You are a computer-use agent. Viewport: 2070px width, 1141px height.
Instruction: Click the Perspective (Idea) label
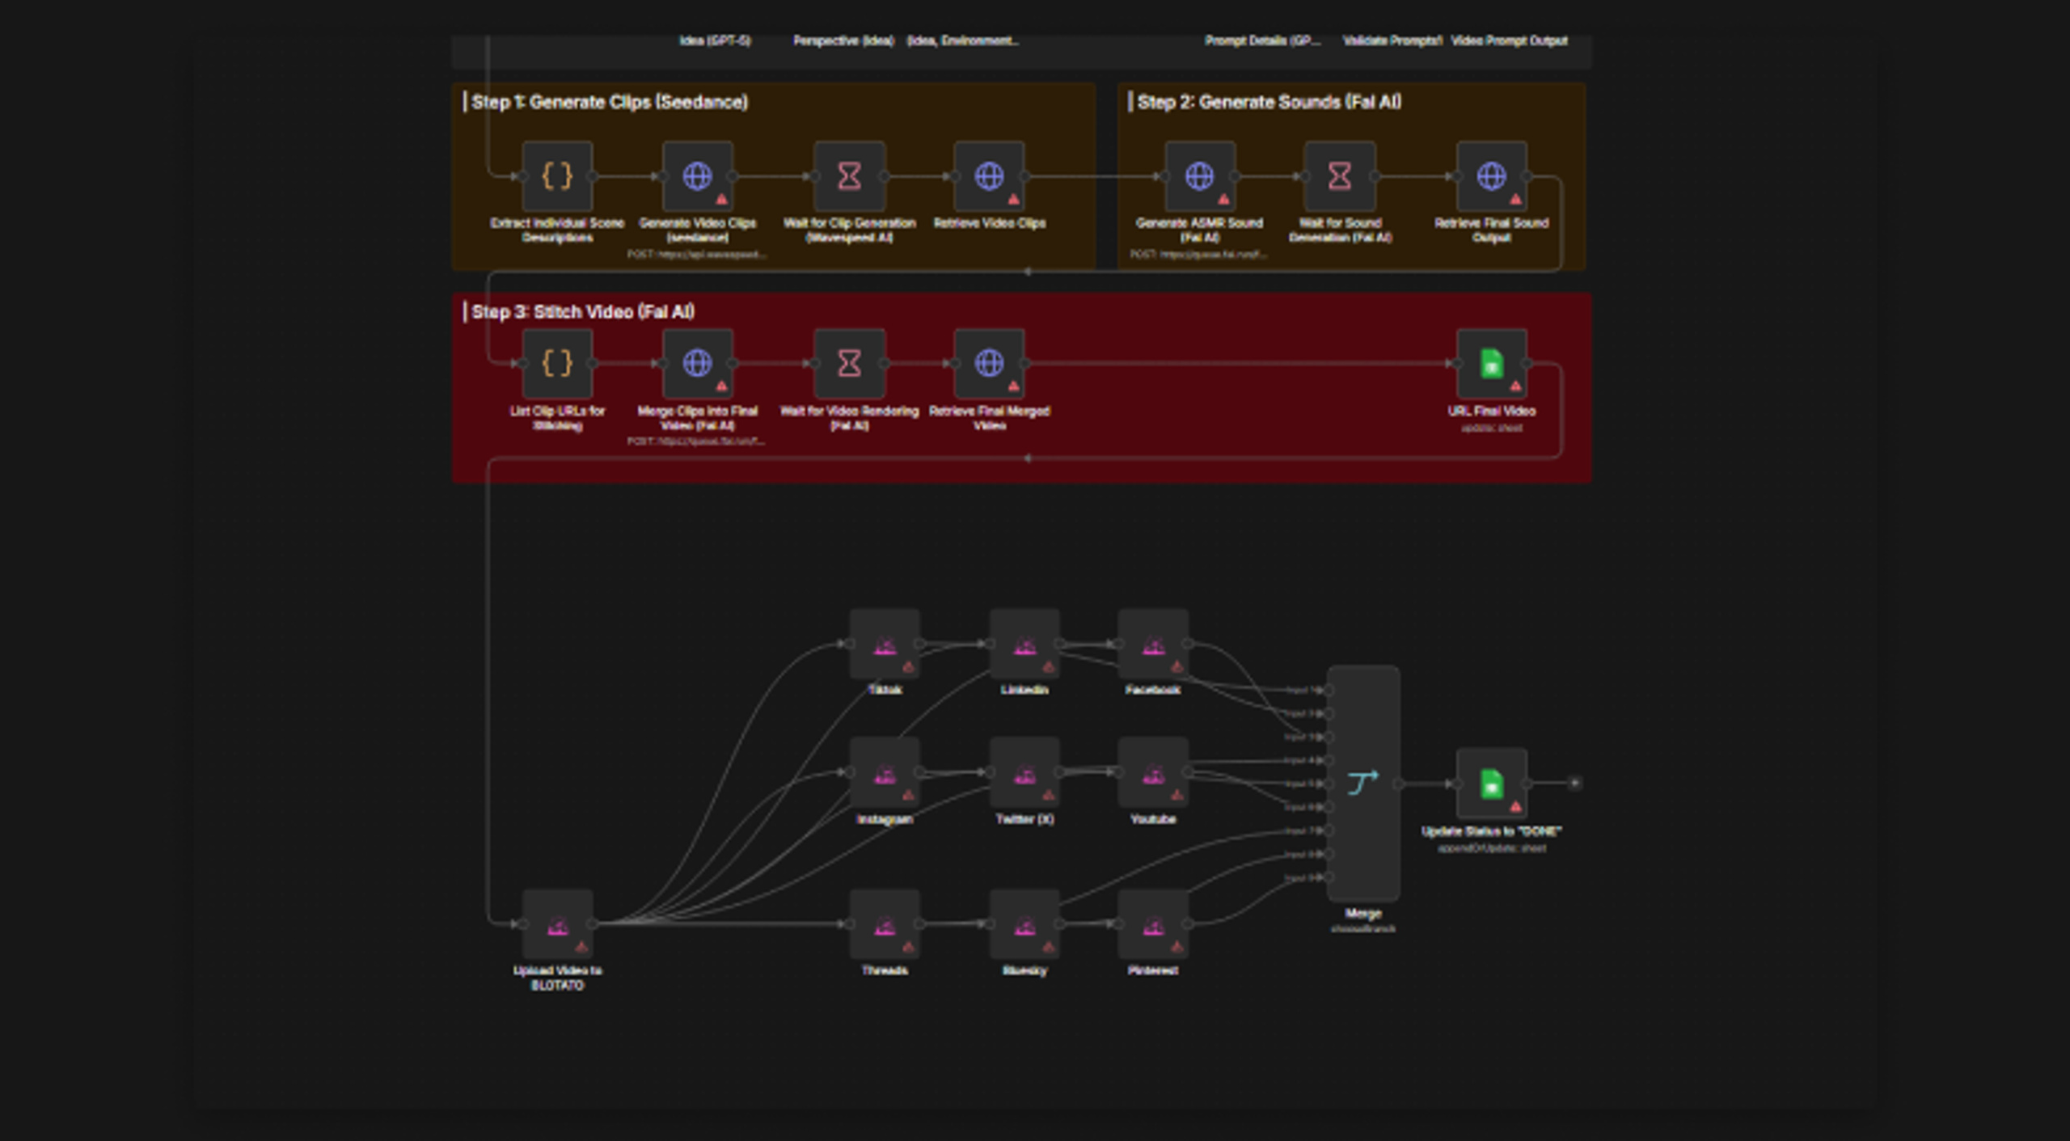click(843, 40)
